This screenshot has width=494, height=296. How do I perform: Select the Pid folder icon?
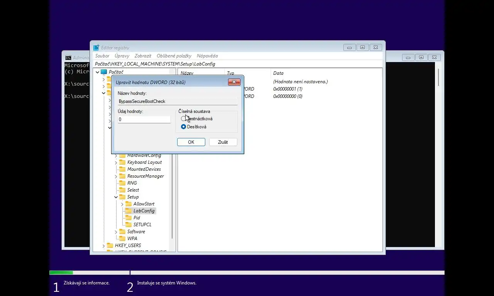129,218
